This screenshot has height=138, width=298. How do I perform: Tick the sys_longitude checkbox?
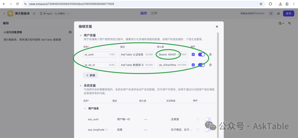[x=198, y=130]
